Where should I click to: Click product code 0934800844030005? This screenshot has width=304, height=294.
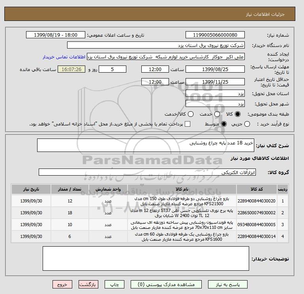(257, 225)
